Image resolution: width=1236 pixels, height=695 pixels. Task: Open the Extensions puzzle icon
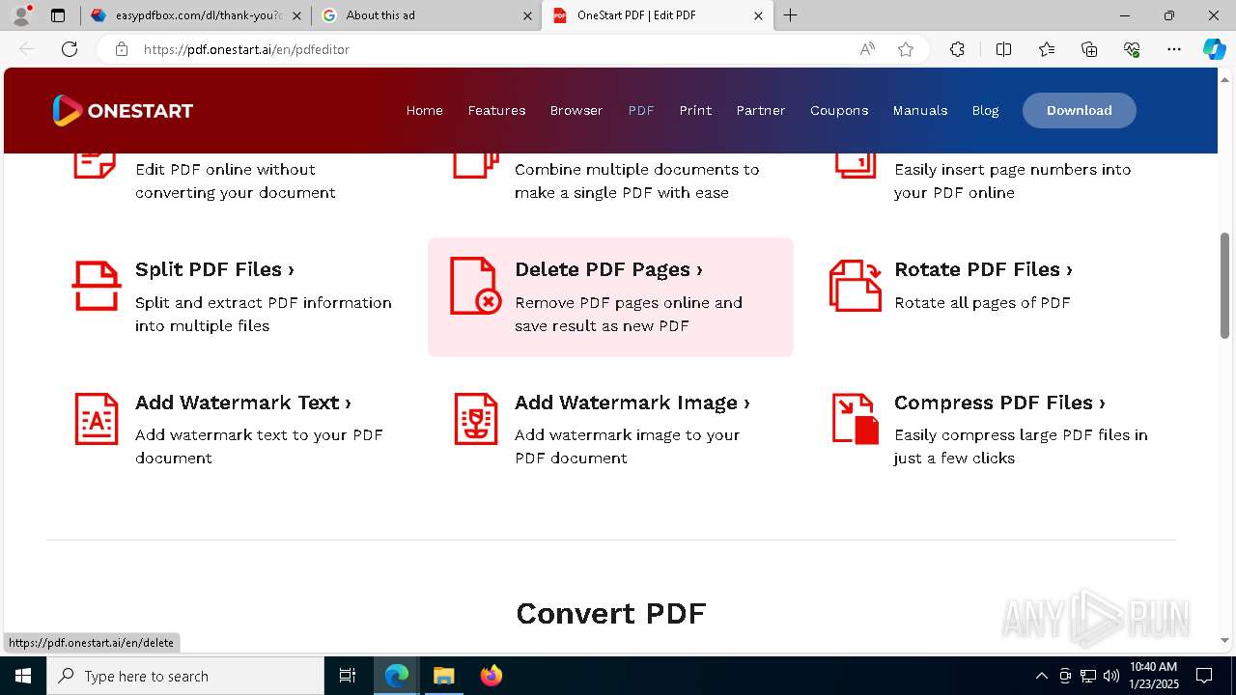point(957,49)
